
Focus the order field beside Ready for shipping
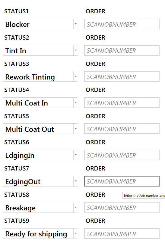point(122,234)
